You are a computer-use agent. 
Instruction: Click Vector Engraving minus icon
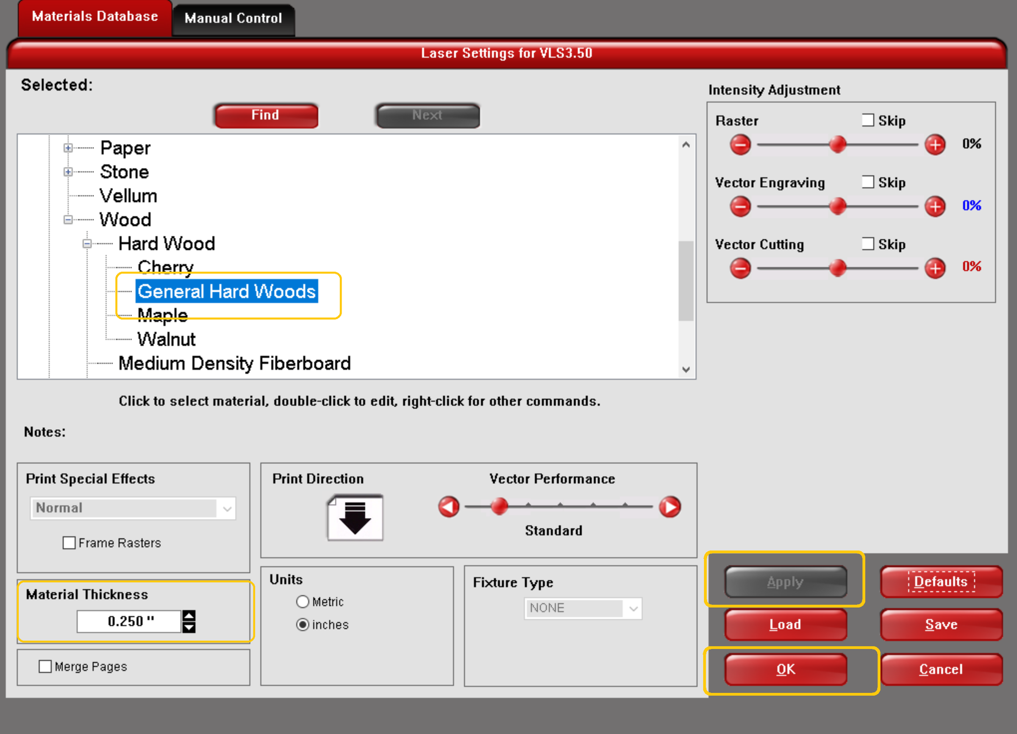[740, 207]
